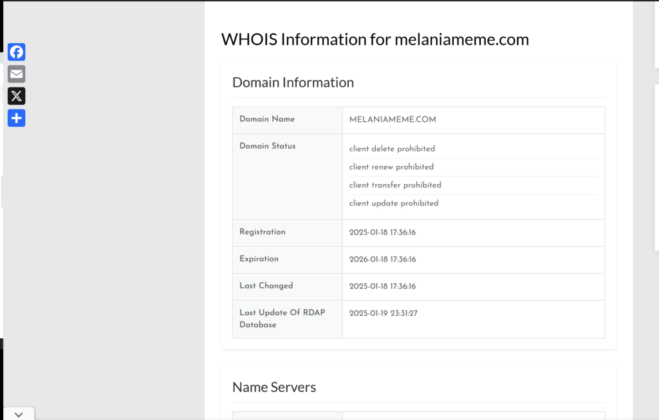Click the Last Changed label cell
The height and width of the screenshot is (420, 659).
tap(288, 287)
